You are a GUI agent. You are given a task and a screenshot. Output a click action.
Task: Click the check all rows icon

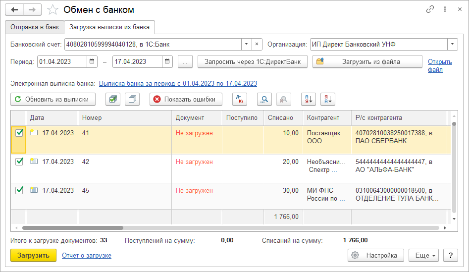[x=113, y=99]
